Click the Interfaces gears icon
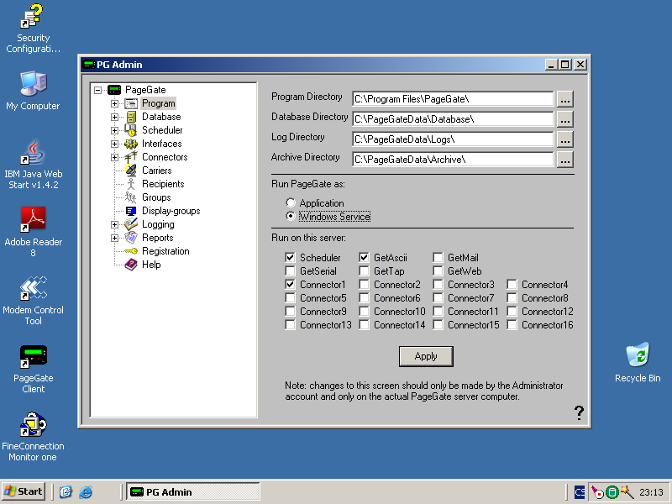 131,144
